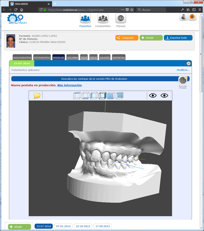Select the first cube view preset

point(77,96)
